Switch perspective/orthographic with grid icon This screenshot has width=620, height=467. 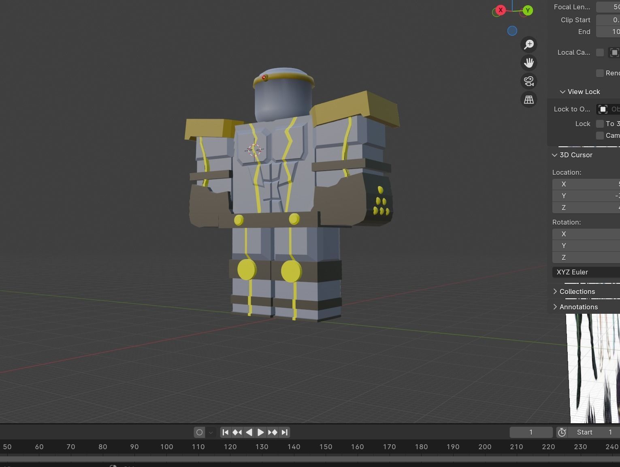[529, 99]
